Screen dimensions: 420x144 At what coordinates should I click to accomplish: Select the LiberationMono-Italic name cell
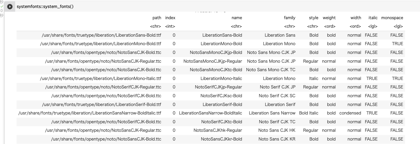point(221,78)
